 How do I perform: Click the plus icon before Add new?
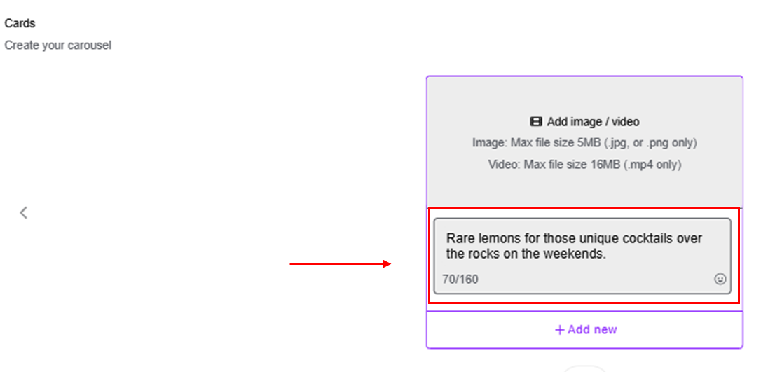coord(560,329)
